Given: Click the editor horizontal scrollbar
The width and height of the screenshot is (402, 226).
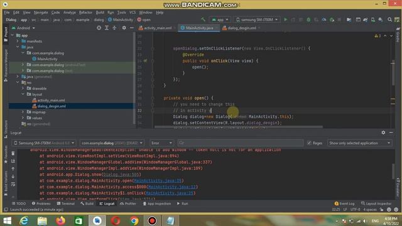Looking at the screenshot, I should click(x=238, y=127).
